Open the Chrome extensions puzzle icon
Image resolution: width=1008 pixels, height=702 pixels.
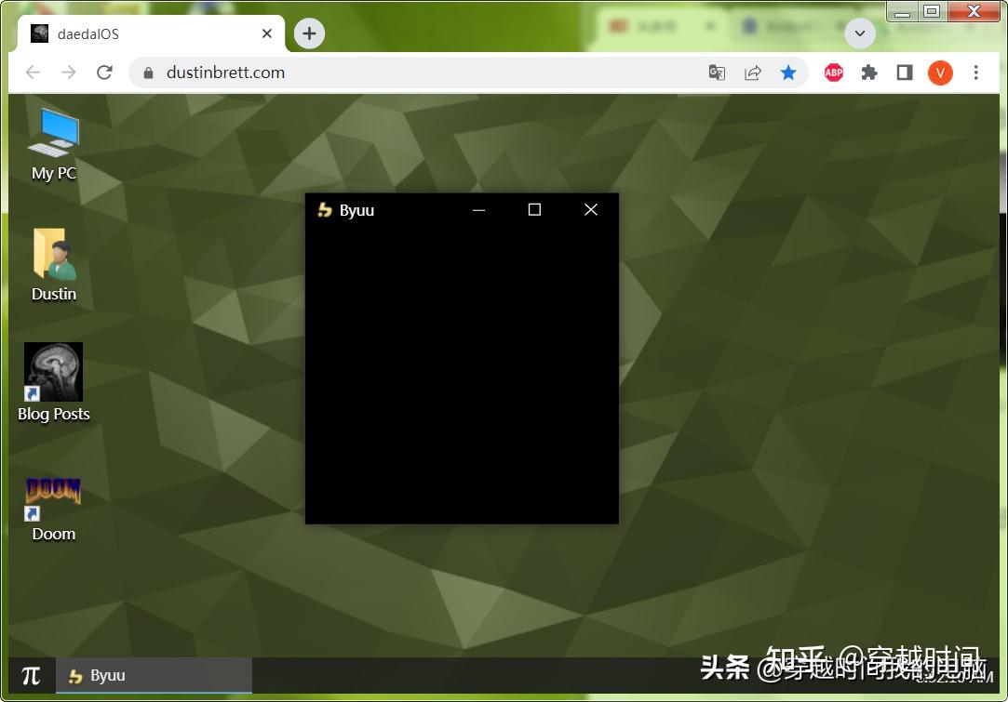pyautogui.click(x=868, y=72)
